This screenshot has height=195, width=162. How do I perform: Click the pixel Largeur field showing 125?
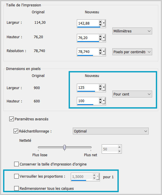tap(88, 88)
